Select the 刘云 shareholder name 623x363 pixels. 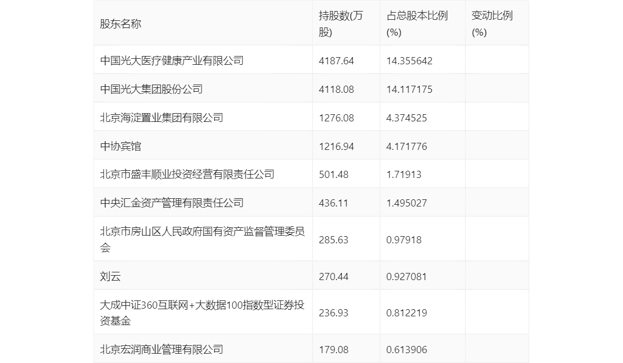(110, 276)
